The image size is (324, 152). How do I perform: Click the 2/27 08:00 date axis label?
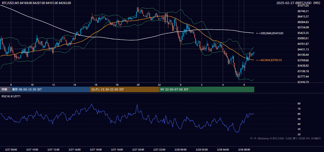[x=11, y=149]
